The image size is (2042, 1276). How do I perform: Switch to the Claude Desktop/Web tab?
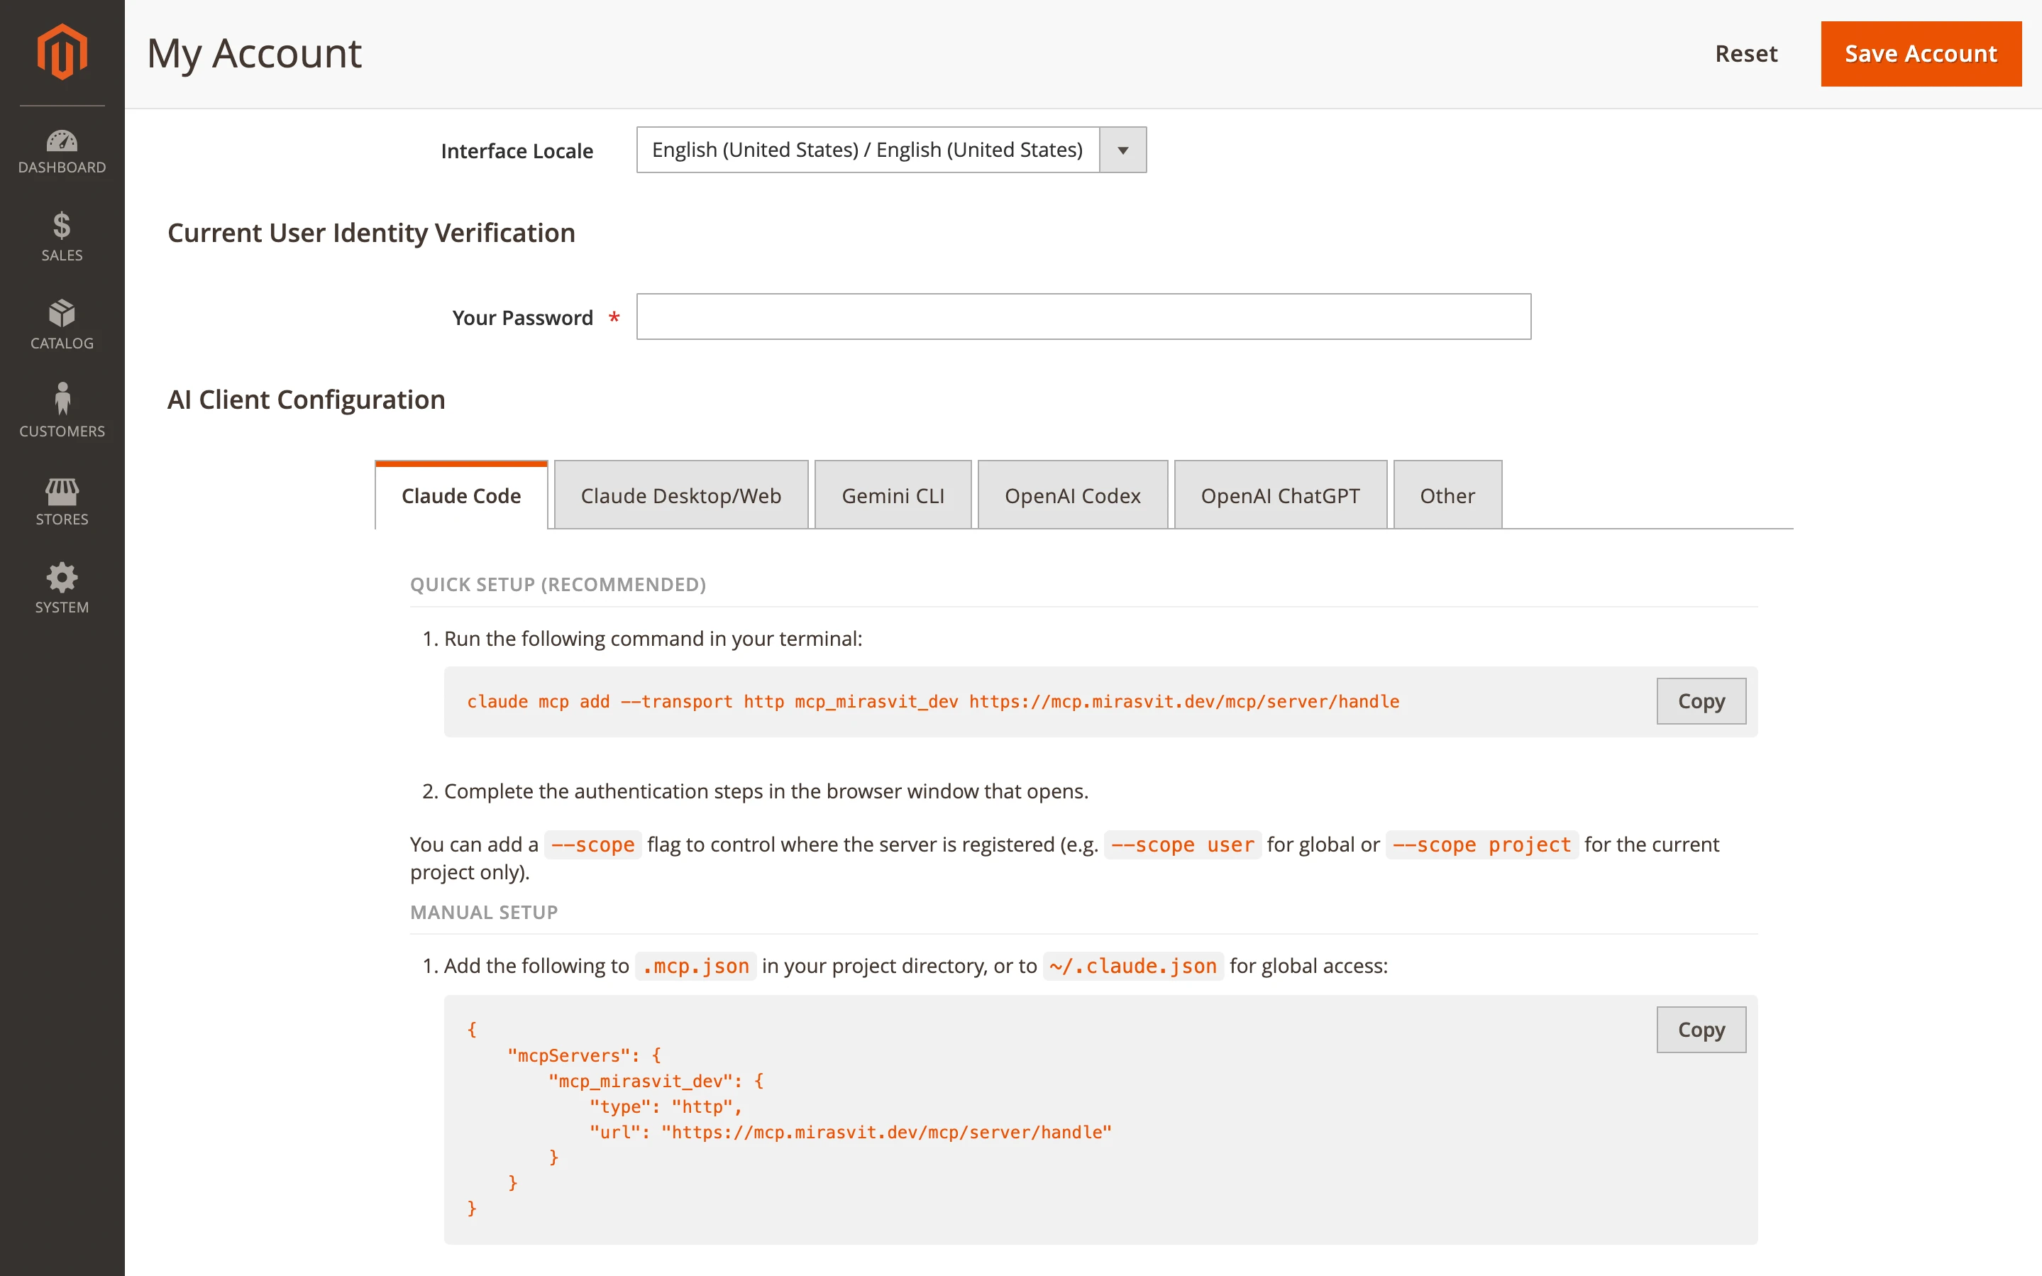pyautogui.click(x=680, y=496)
